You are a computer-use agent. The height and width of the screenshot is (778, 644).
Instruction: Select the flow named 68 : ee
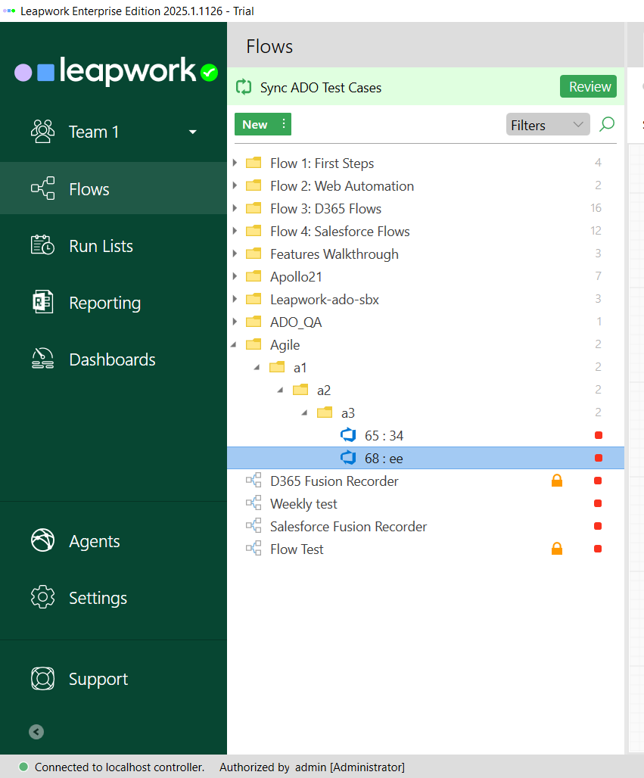click(386, 457)
